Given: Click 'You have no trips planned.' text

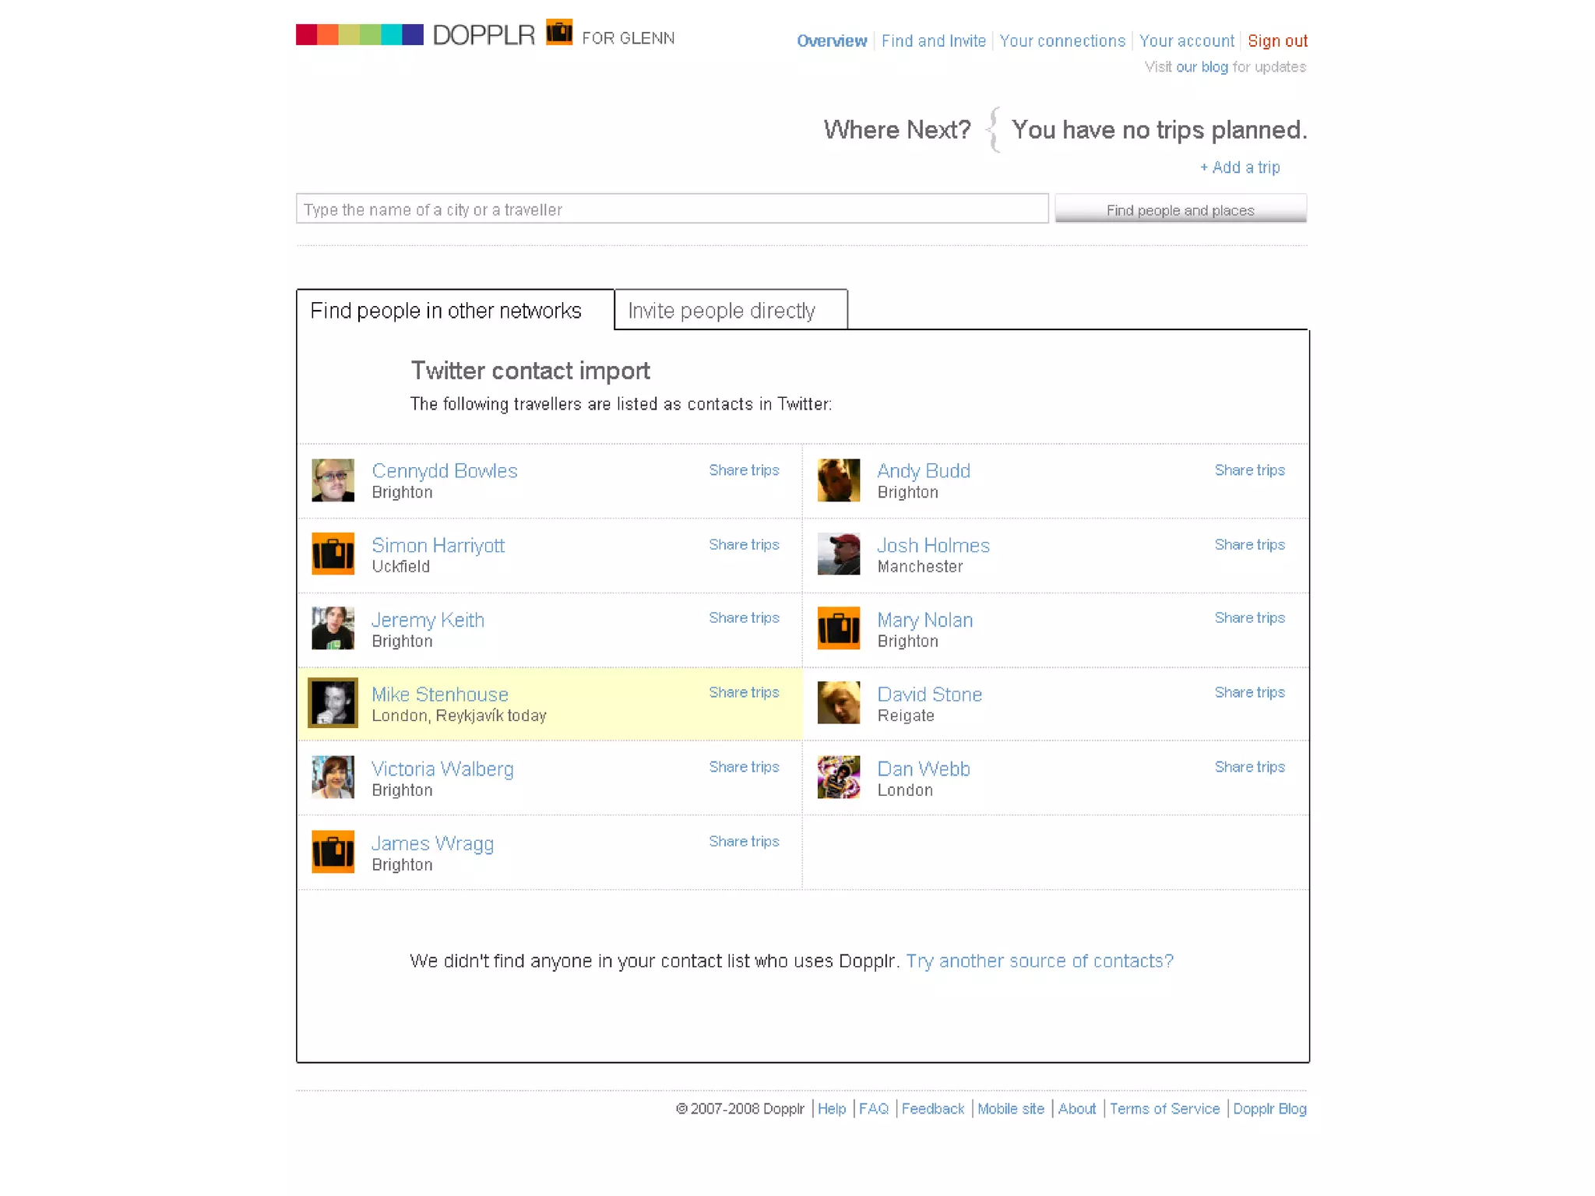Looking at the screenshot, I should [x=1159, y=129].
